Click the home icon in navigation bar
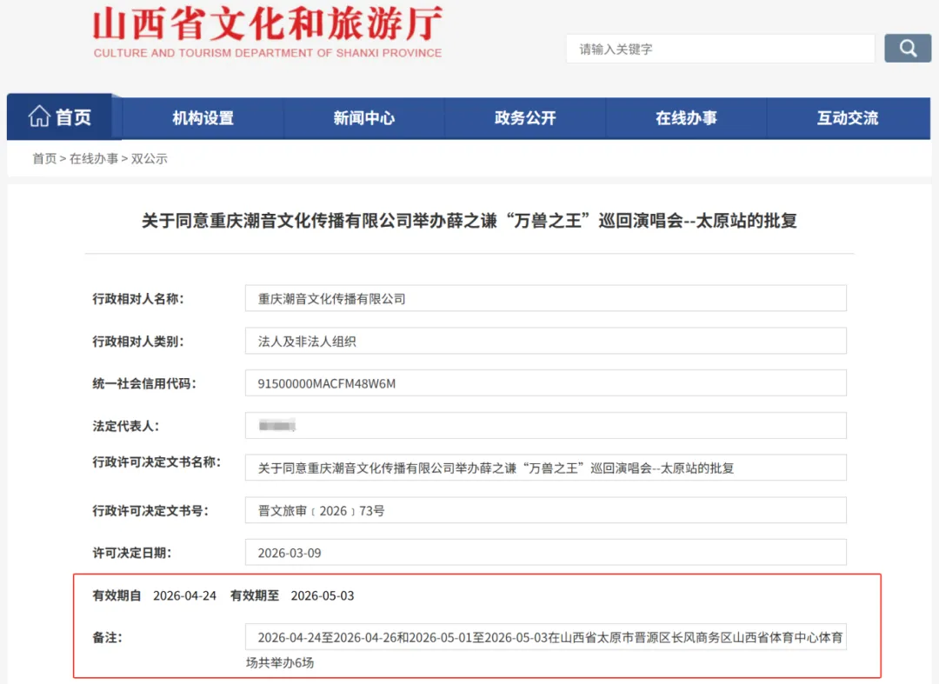This screenshot has height=684, width=939. tap(39, 116)
